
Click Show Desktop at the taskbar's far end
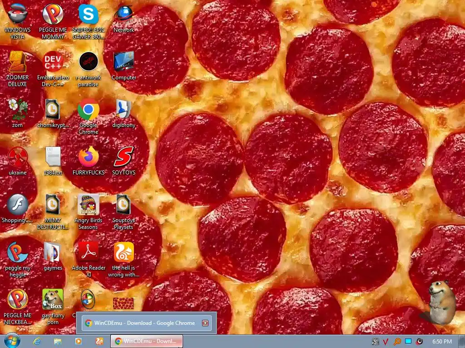coord(462,342)
